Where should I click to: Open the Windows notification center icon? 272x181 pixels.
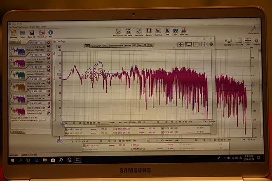(259, 158)
